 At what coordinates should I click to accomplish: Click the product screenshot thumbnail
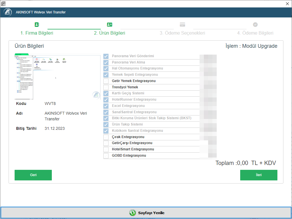58,77
